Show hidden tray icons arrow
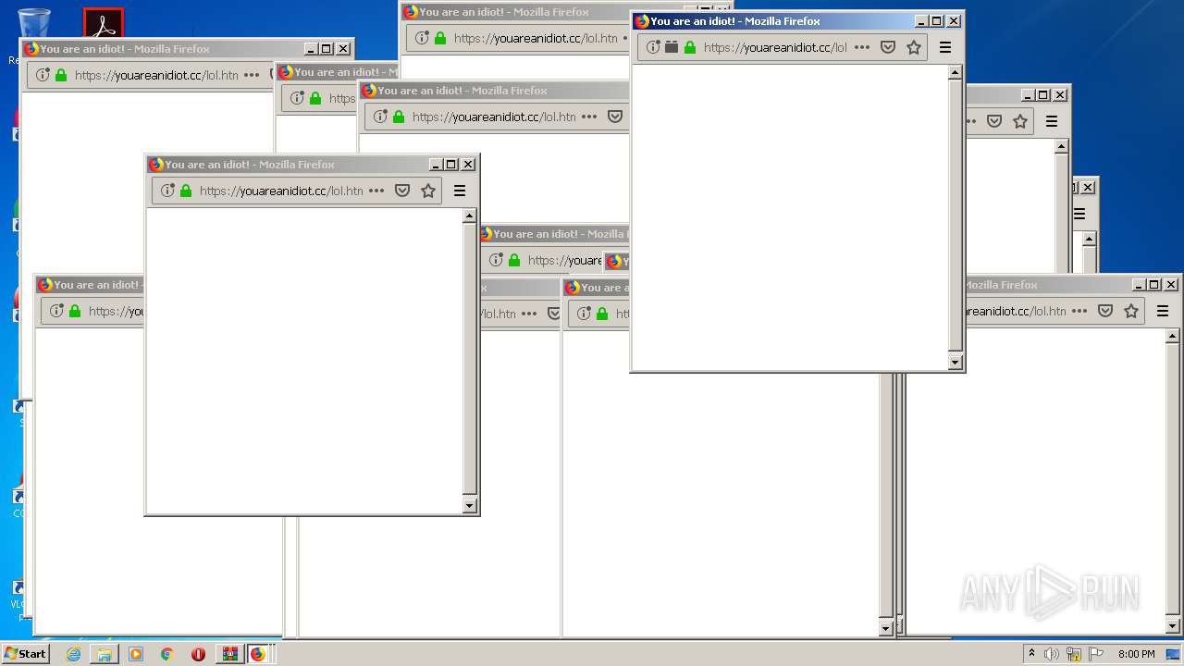The height and width of the screenshot is (666, 1184). [1031, 653]
